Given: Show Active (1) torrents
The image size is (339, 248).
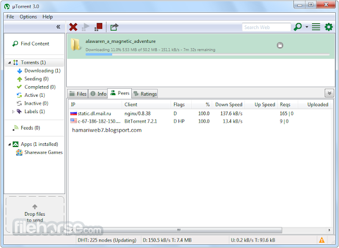Looking at the screenshot, I should click(31, 95).
